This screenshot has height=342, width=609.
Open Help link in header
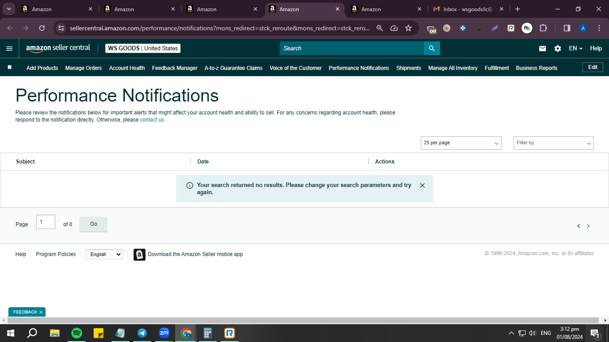click(x=596, y=49)
